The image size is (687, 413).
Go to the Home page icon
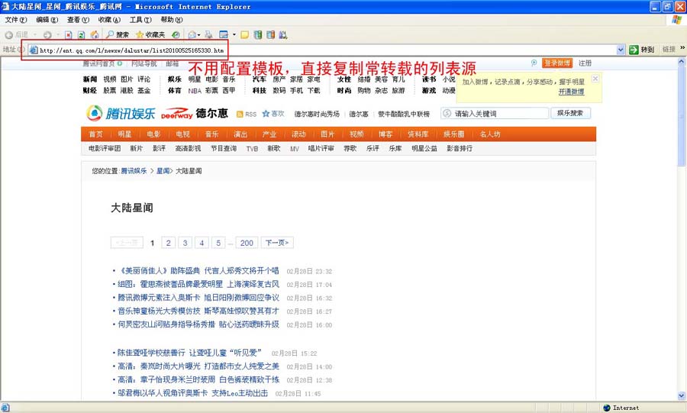tap(94, 34)
